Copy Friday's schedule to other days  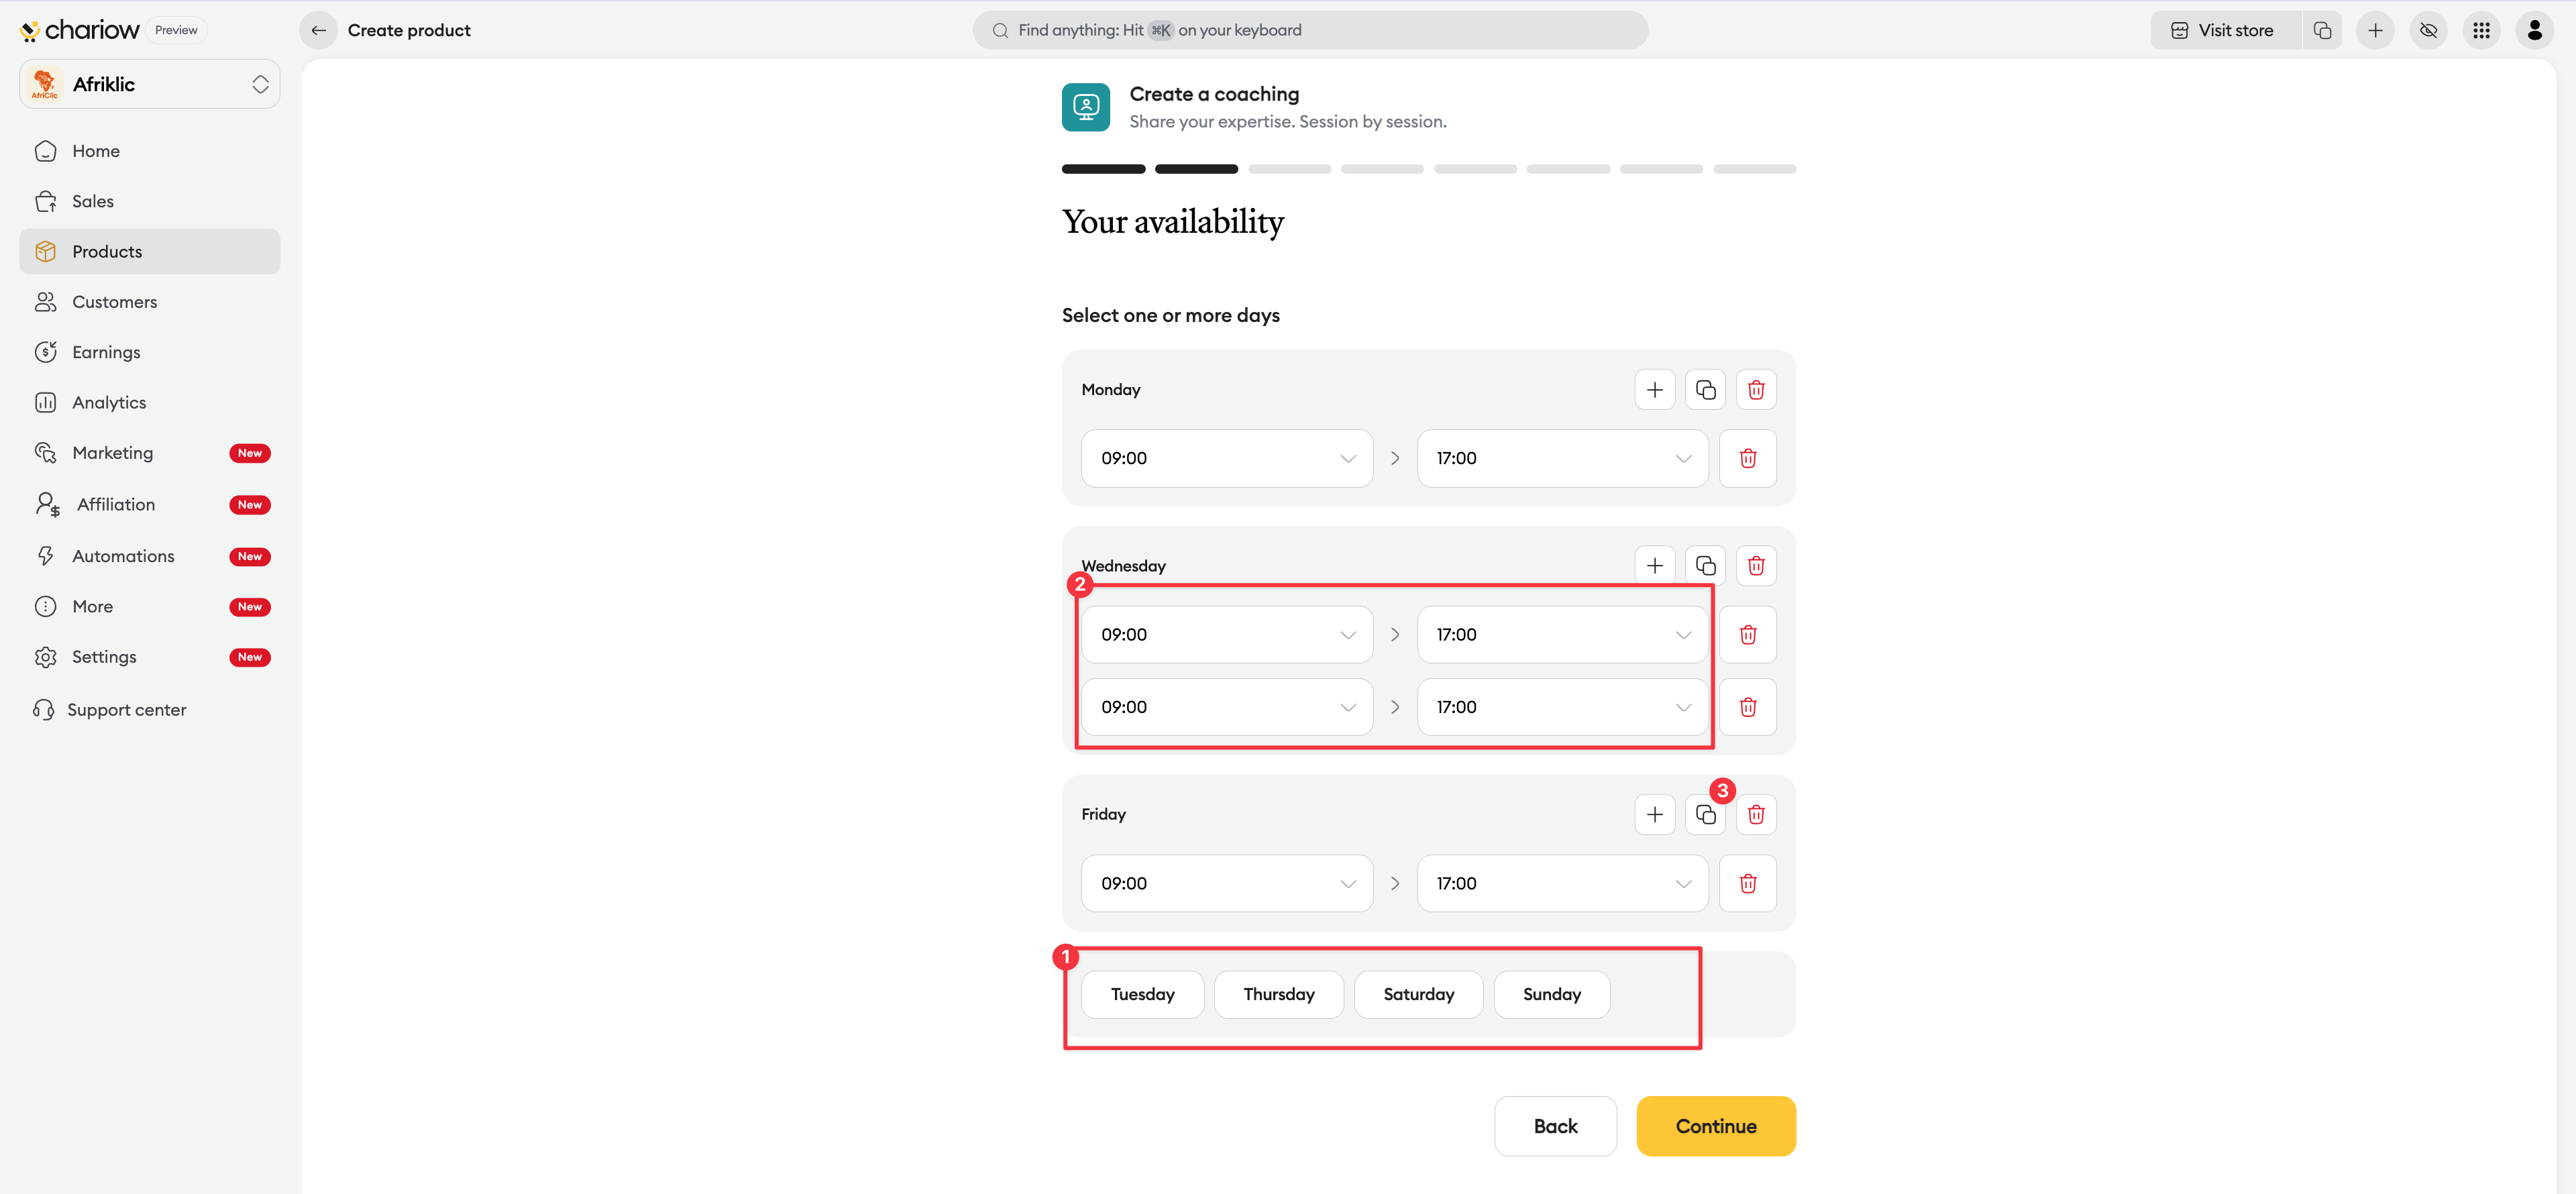click(x=1705, y=815)
